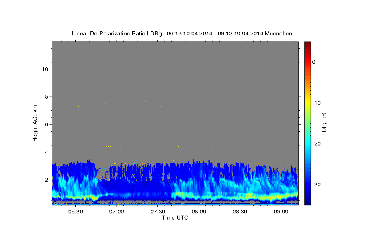Click the 07:00 time tick label

pyautogui.click(x=117, y=212)
